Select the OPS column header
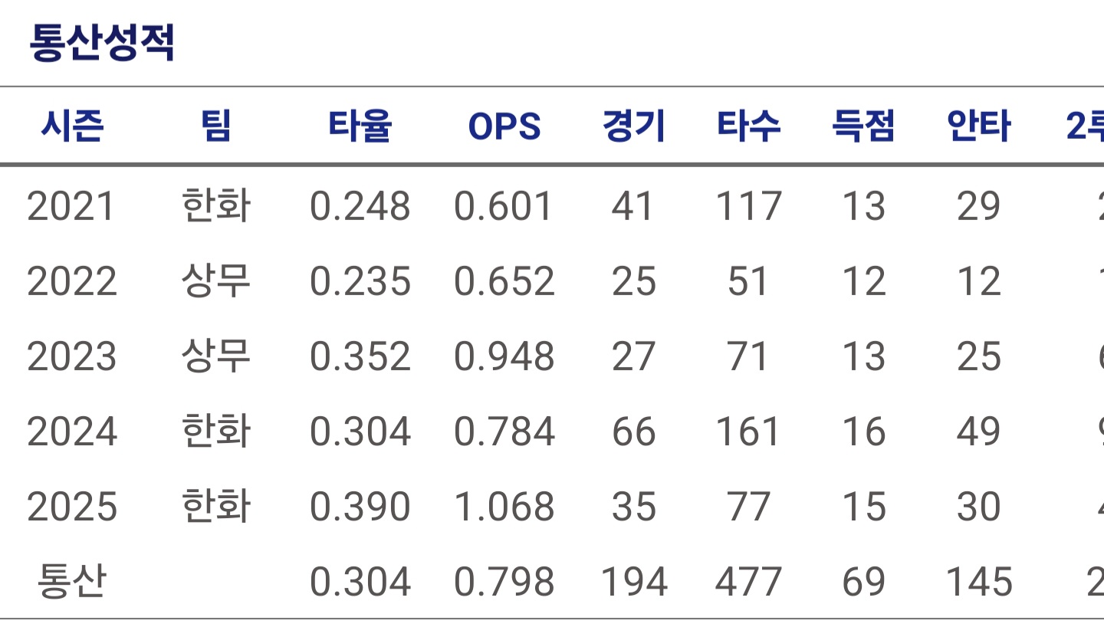1104x627 pixels. click(x=504, y=127)
